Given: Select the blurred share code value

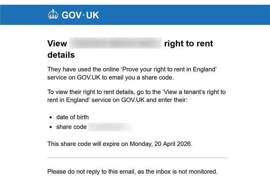Looking at the screenshot, I should 110,127.
